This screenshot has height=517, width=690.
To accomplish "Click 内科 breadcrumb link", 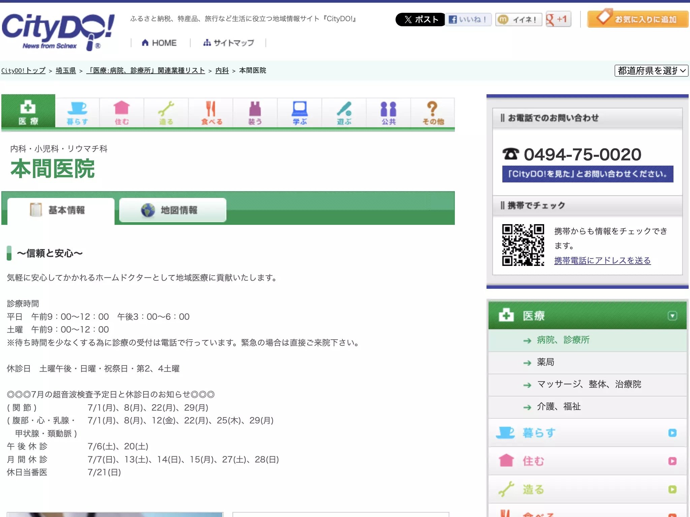I will (222, 70).
